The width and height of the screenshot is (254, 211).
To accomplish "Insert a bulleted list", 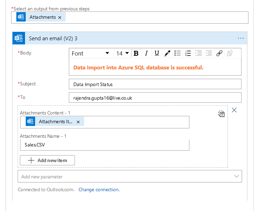I will pyautogui.click(x=178, y=53).
